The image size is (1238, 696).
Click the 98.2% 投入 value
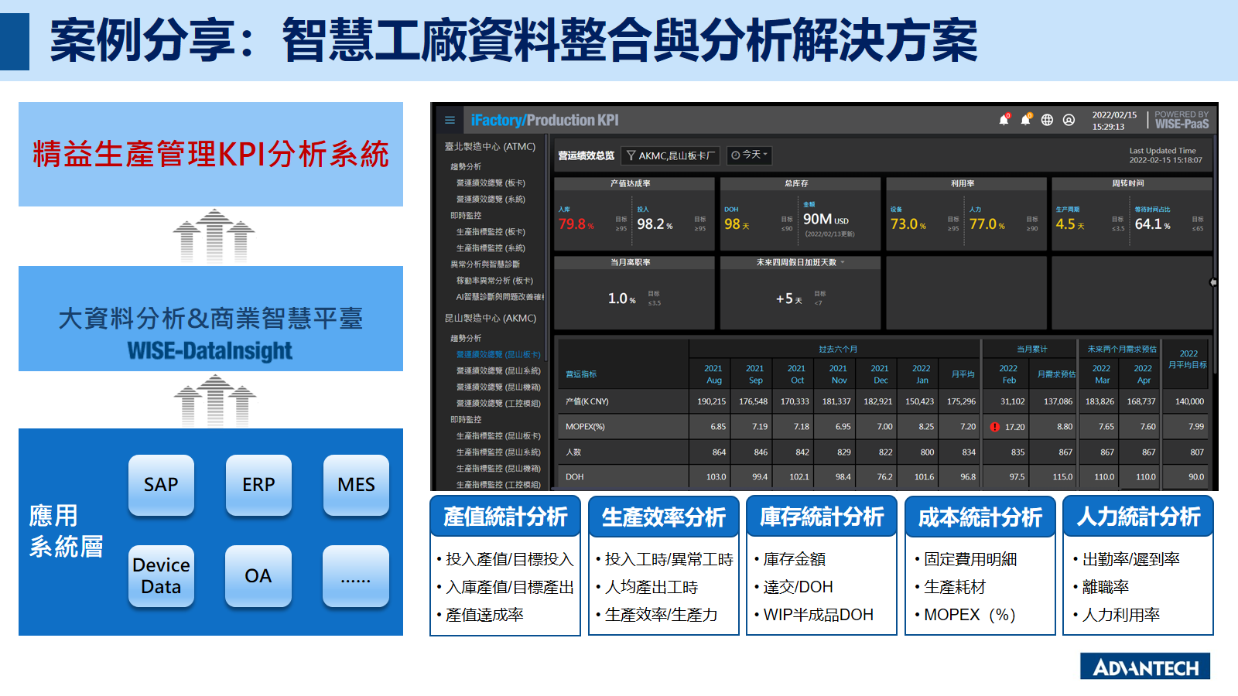655,224
